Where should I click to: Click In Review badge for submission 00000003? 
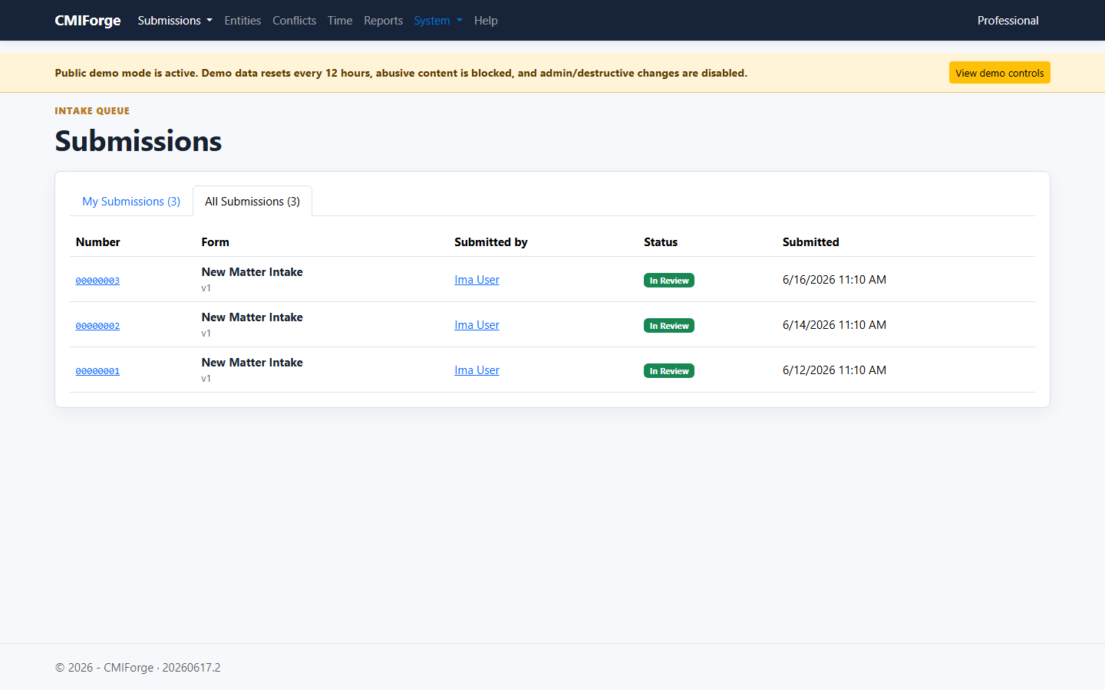(669, 281)
